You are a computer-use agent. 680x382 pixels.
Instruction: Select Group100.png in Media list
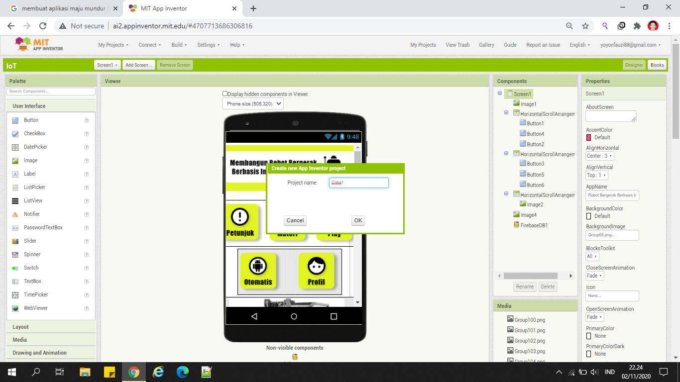[530, 320]
